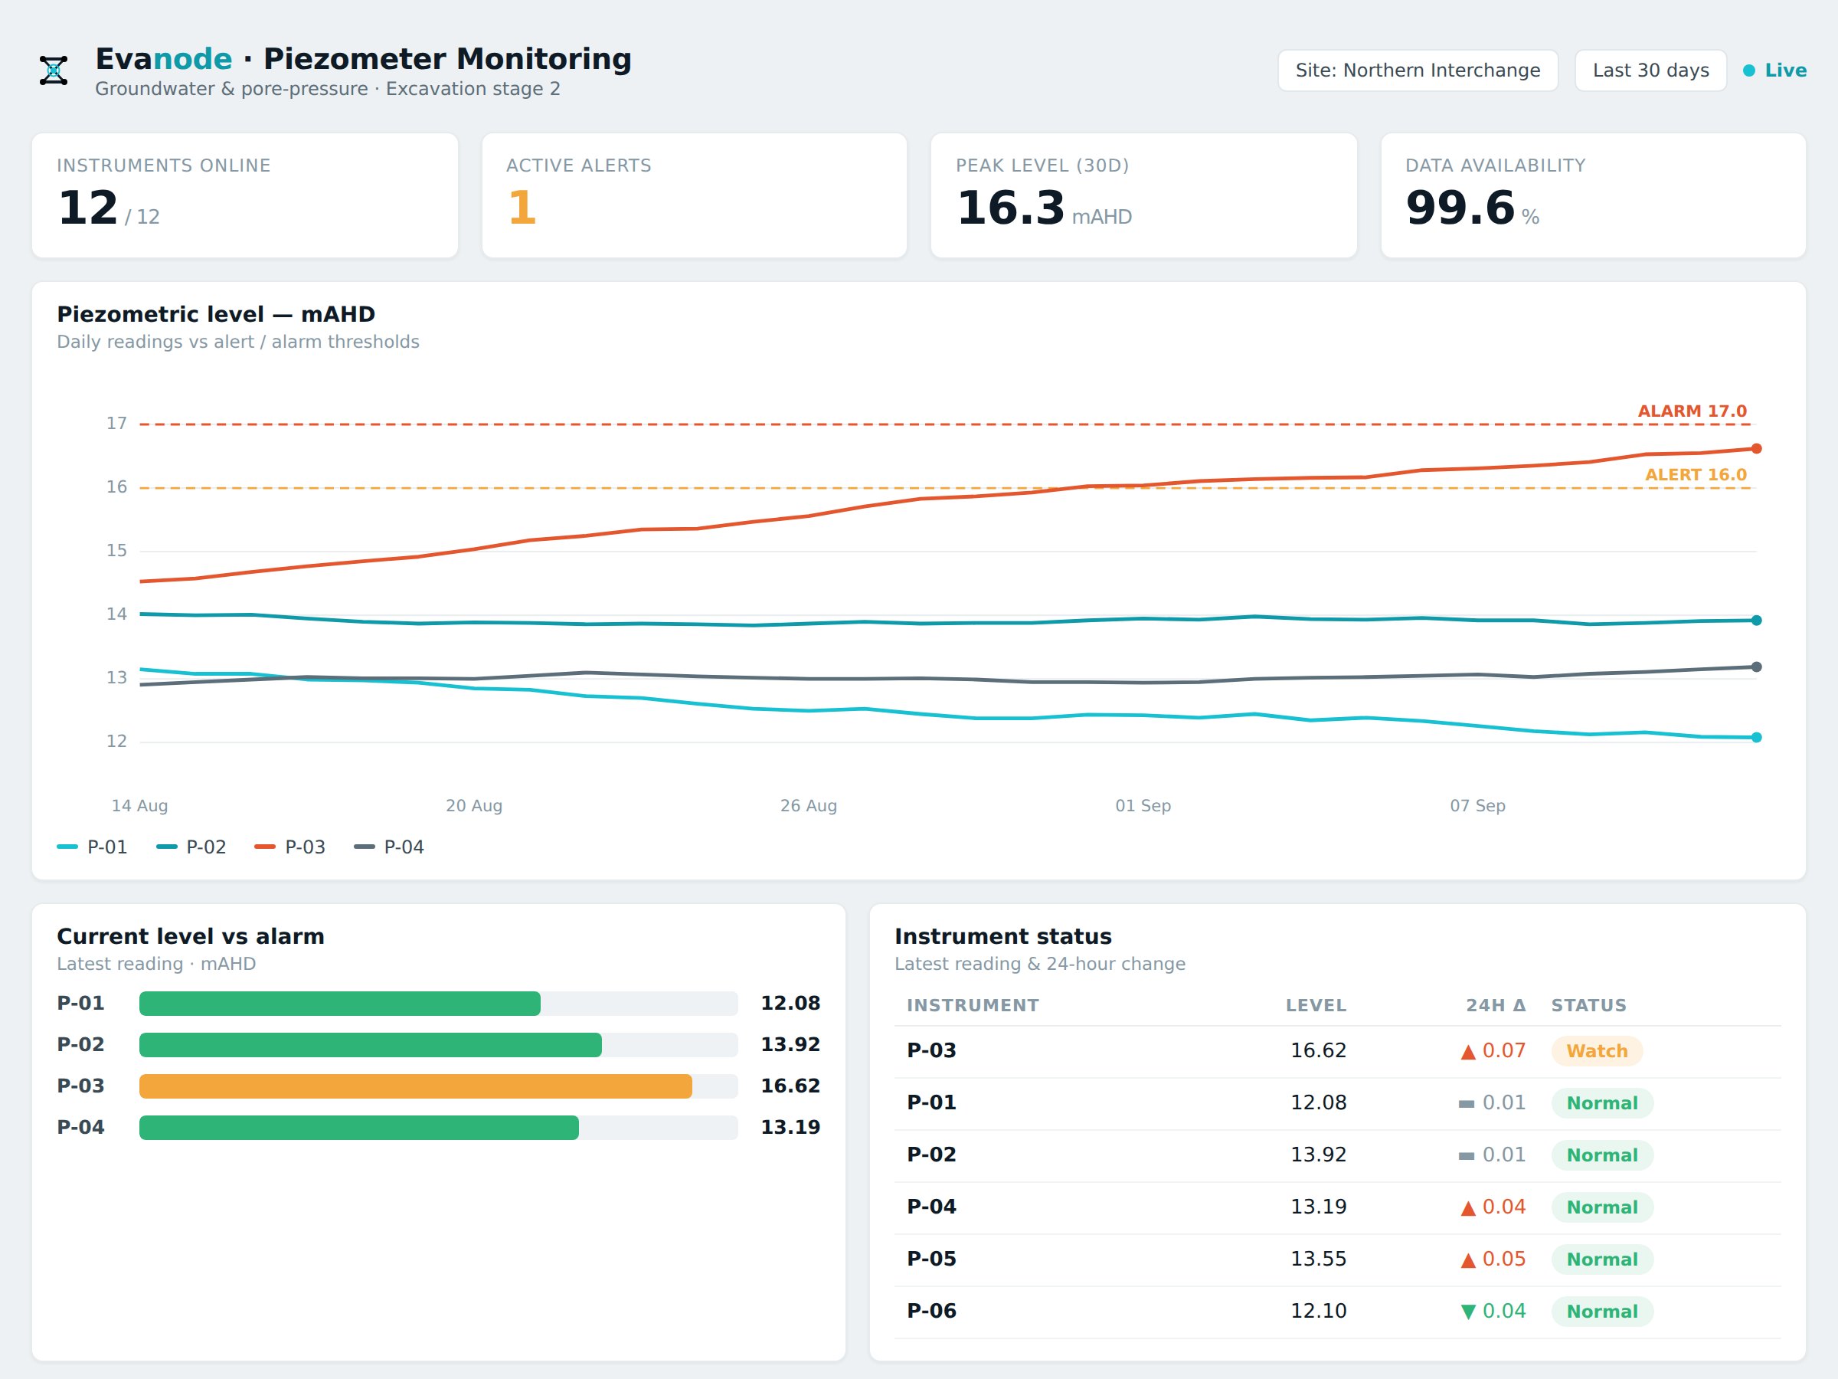Click the P-03 orange level bar
Screen dimensions: 1838x1379
click(415, 1086)
